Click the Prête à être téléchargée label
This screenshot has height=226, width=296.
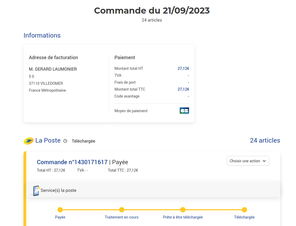pos(183,217)
